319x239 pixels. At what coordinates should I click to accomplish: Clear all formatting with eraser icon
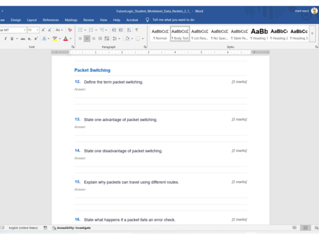tap(70, 30)
